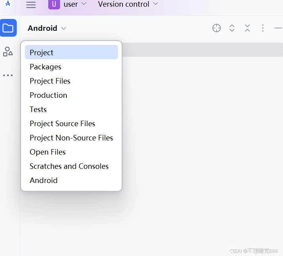283x256 pixels.
Task: Click the Collapse All icon
Action: pos(247,28)
